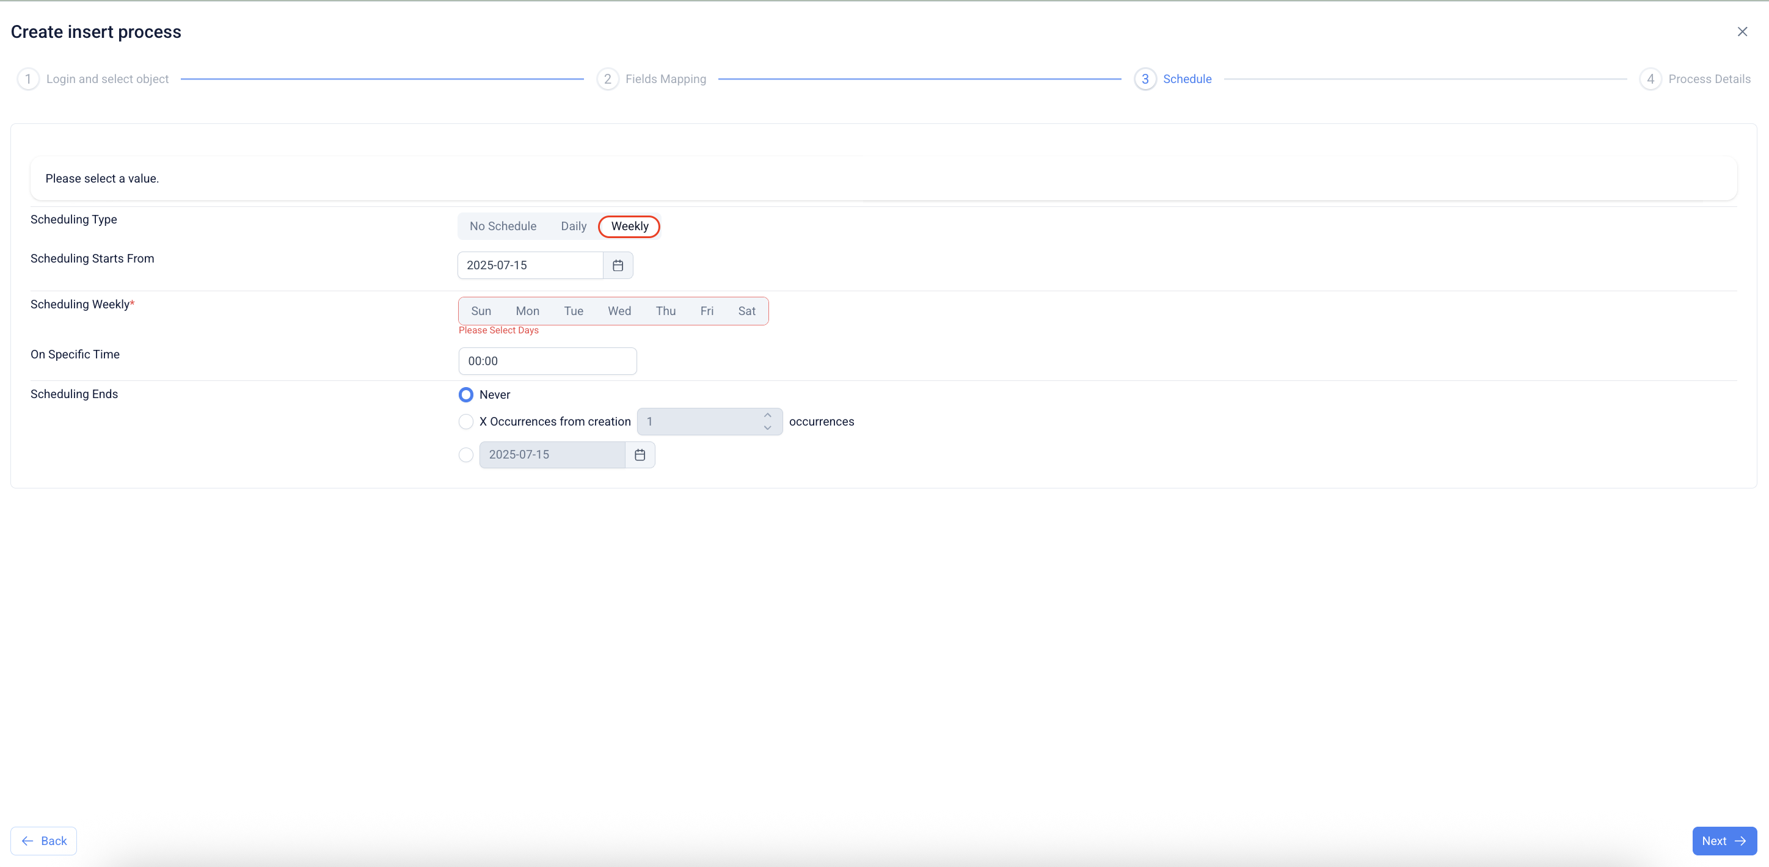Image resolution: width=1769 pixels, height=867 pixels.
Task: Close the Create insert process dialog
Action: pos(1742,32)
